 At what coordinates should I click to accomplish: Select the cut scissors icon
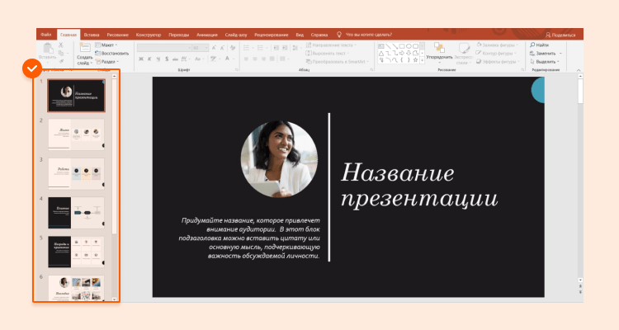tap(61, 45)
